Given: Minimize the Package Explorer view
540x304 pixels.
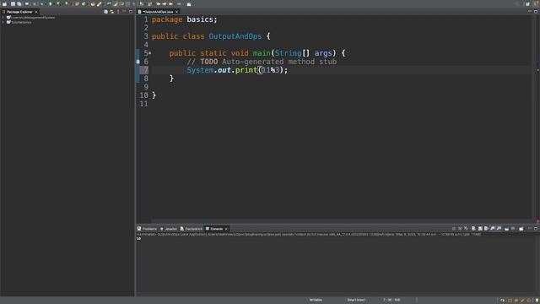Looking at the screenshot, I should coord(124,12).
